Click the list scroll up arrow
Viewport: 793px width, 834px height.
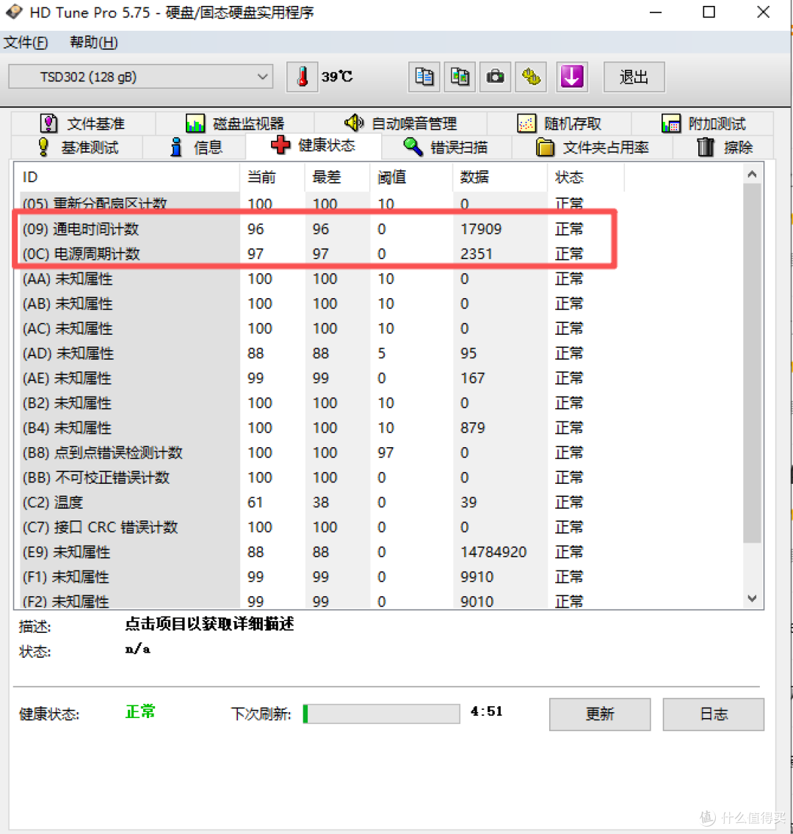tap(752, 174)
